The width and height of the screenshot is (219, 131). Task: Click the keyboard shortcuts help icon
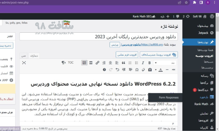[104, 69]
